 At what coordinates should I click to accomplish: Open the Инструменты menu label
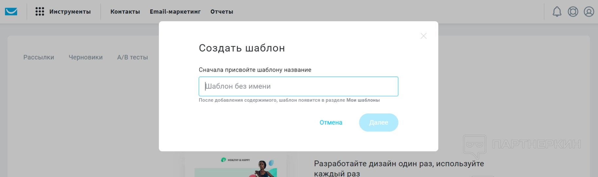[70, 12]
